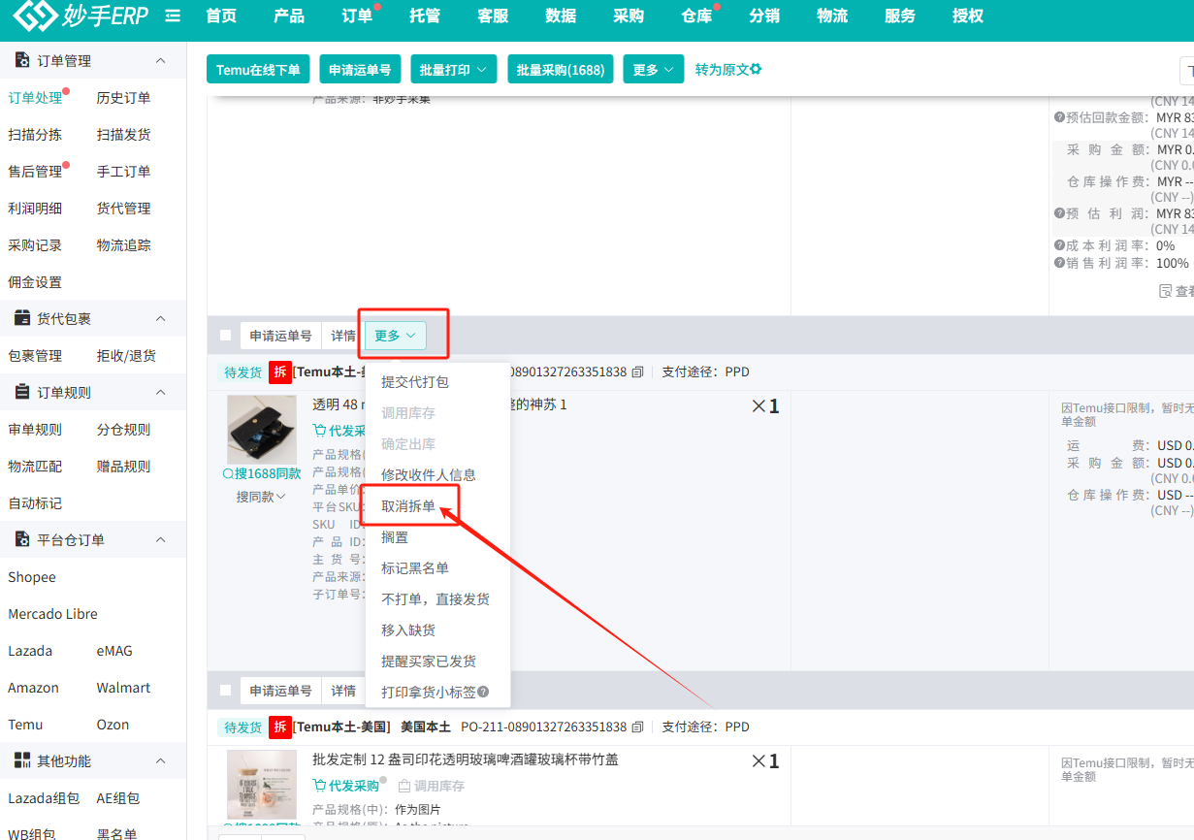The width and height of the screenshot is (1194, 840).
Task: Select the checkbox of the first order row
Action: [226, 336]
